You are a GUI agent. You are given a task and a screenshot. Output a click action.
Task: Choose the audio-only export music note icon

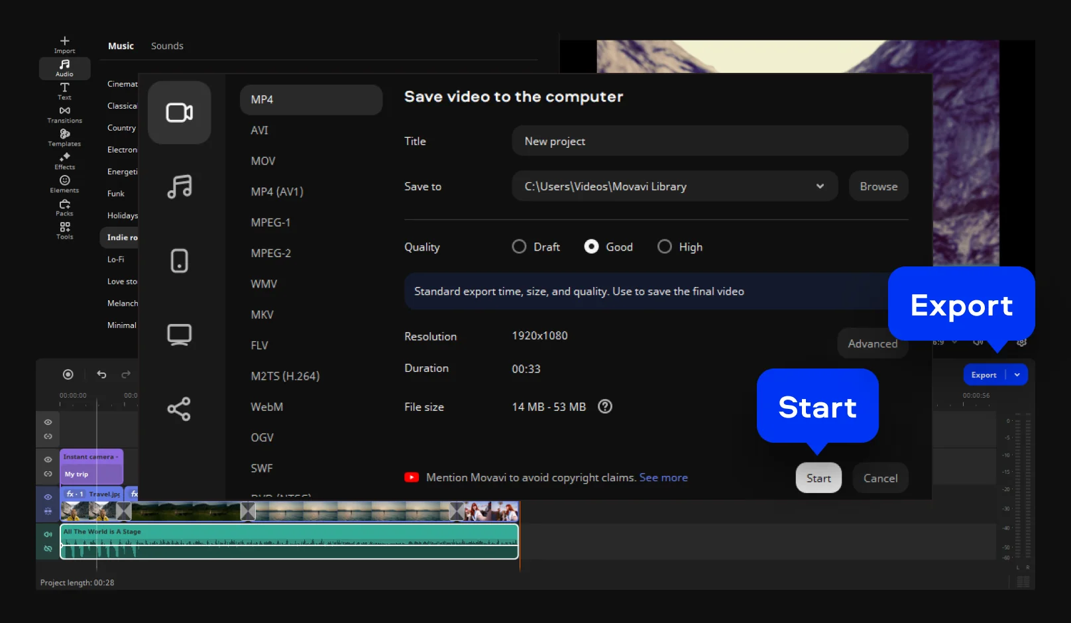pos(179,187)
